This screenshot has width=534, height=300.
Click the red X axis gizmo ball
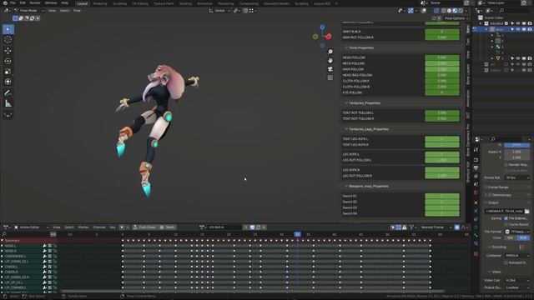point(329,37)
